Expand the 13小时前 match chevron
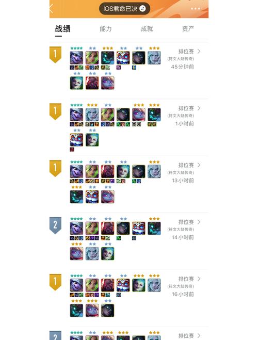Image resolution: width=258 pixels, height=340 pixels. click(199, 165)
